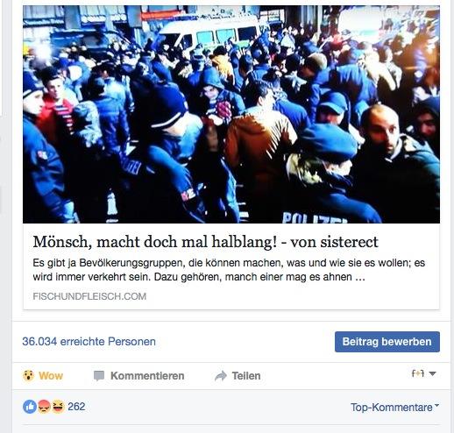The width and height of the screenshot is (454, 433).
Task: Open the article titled Mönsch, macht doch mal halblang
Action: coord(205,242)
